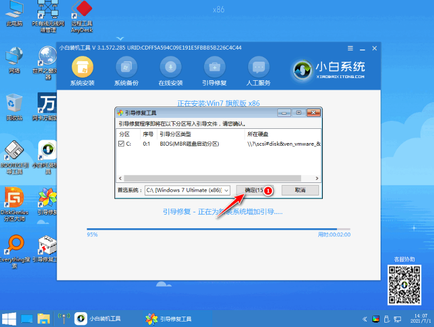Open BOOTICE引导工具 desktop icon
Screen dimensions: 434x327
point(14,157)
